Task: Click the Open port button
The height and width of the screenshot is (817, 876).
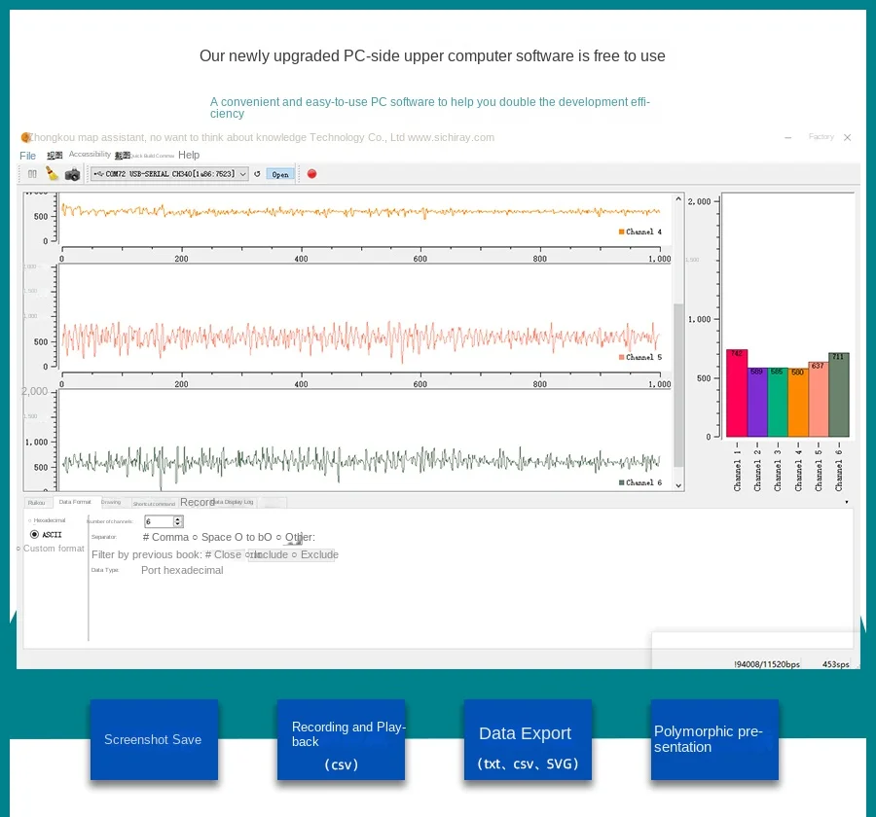Action: pos(280,174)
